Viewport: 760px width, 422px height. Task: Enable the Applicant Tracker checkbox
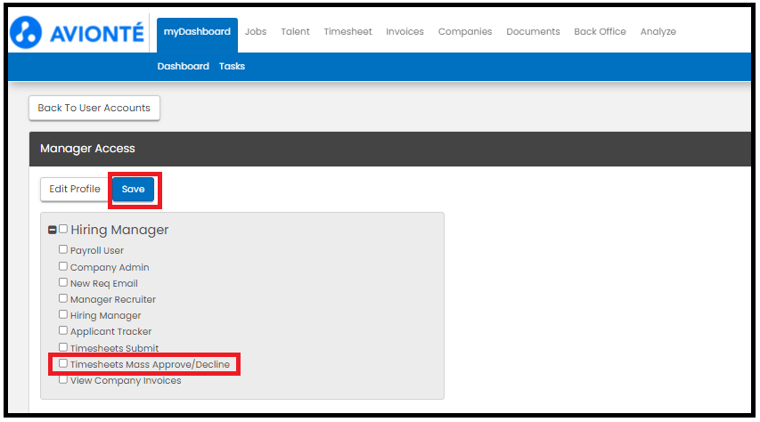point(63,330)
